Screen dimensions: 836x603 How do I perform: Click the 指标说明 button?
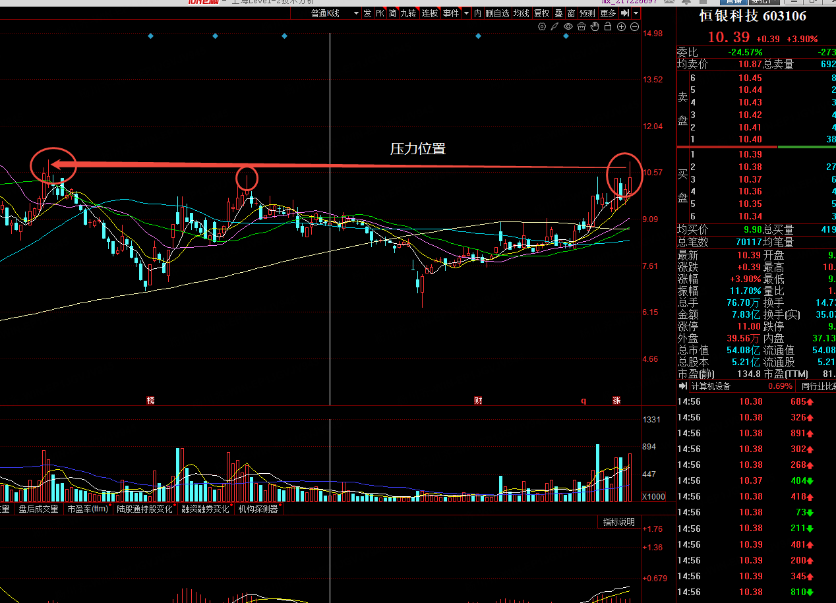tap(618, 522)
